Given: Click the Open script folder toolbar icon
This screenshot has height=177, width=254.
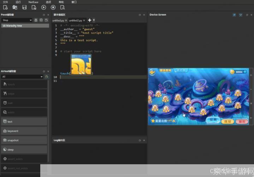Looking at the screenshot, I should [15, 7].
